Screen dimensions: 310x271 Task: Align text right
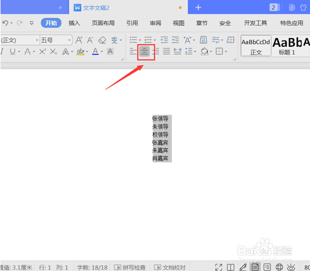(x=156, y=51)
